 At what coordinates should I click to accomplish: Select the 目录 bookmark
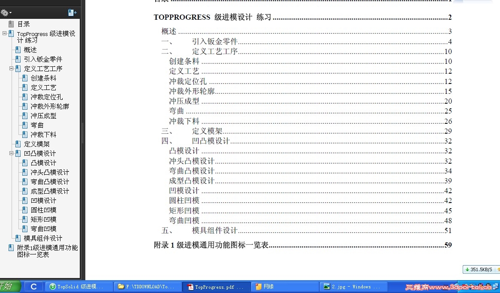click(24, 24)
